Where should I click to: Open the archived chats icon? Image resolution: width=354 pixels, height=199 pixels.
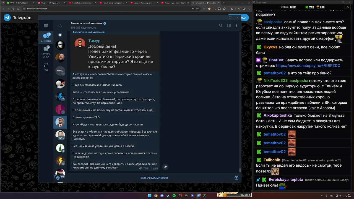[x=60, y=35]
